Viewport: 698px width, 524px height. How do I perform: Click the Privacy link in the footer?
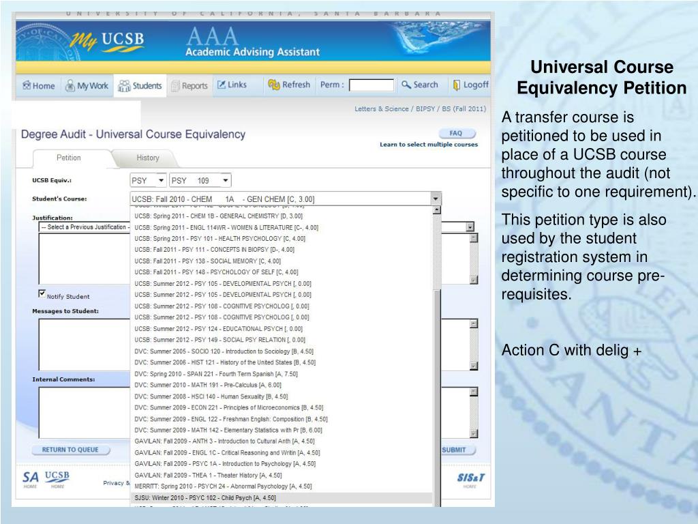pos(114,483)
